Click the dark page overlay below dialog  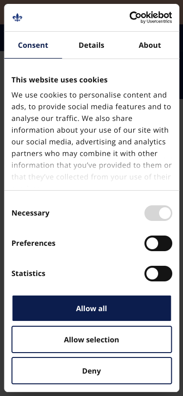pos(92,394)
